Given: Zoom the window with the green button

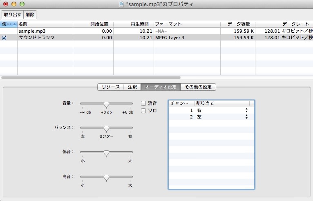Looking at the screenshot, I should [x=22, y=4].
